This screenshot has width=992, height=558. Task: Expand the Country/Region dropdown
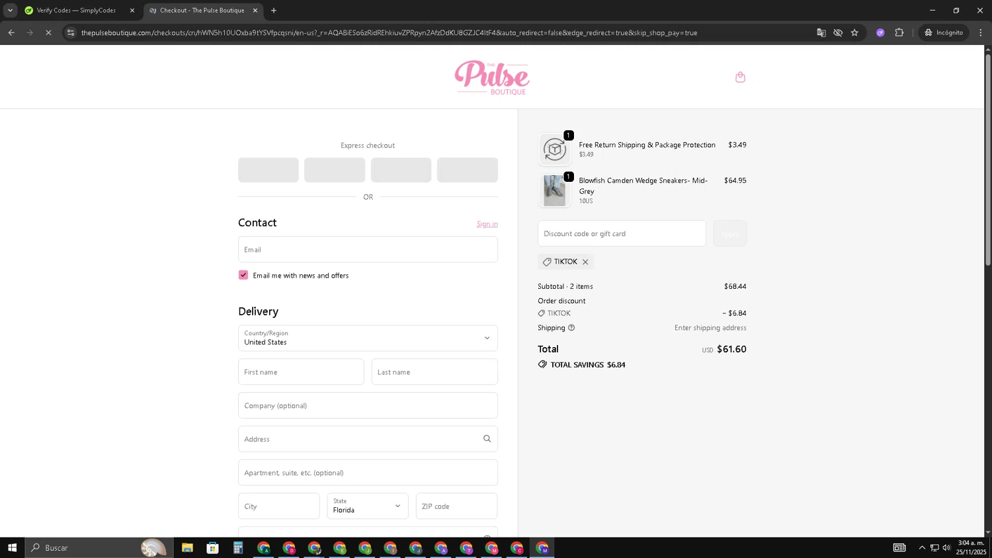pyautogui.click(x=368, y=338)
